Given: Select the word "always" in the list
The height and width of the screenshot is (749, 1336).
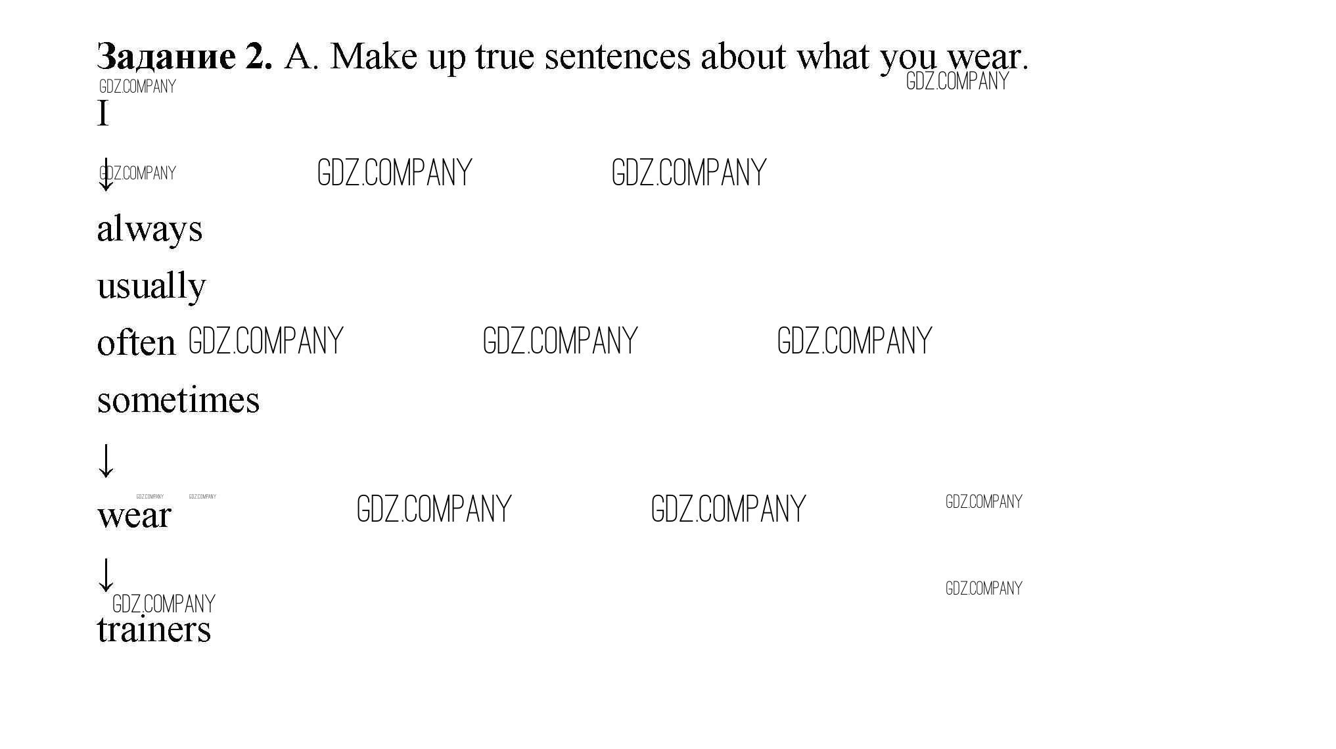Looking at the screenshot, I should click(x=150, y=229).
